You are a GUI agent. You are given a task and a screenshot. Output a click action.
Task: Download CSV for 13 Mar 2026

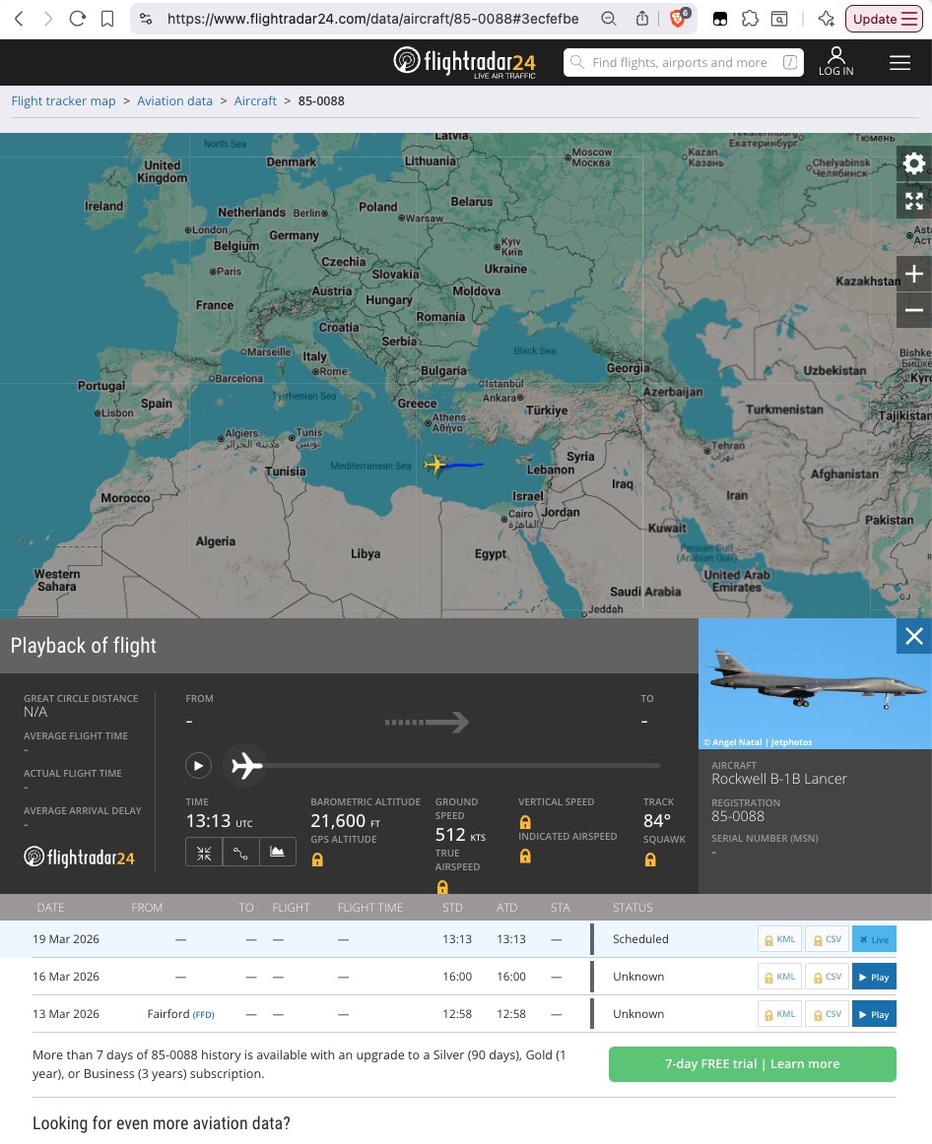[828, 1014]
